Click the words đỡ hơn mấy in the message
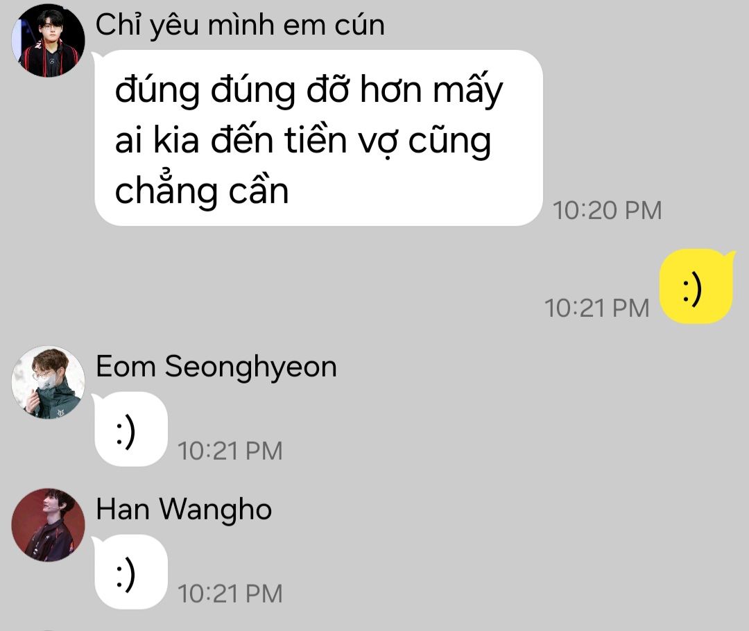The width and height of the screenshot is (749, 631). click(404, 89)
